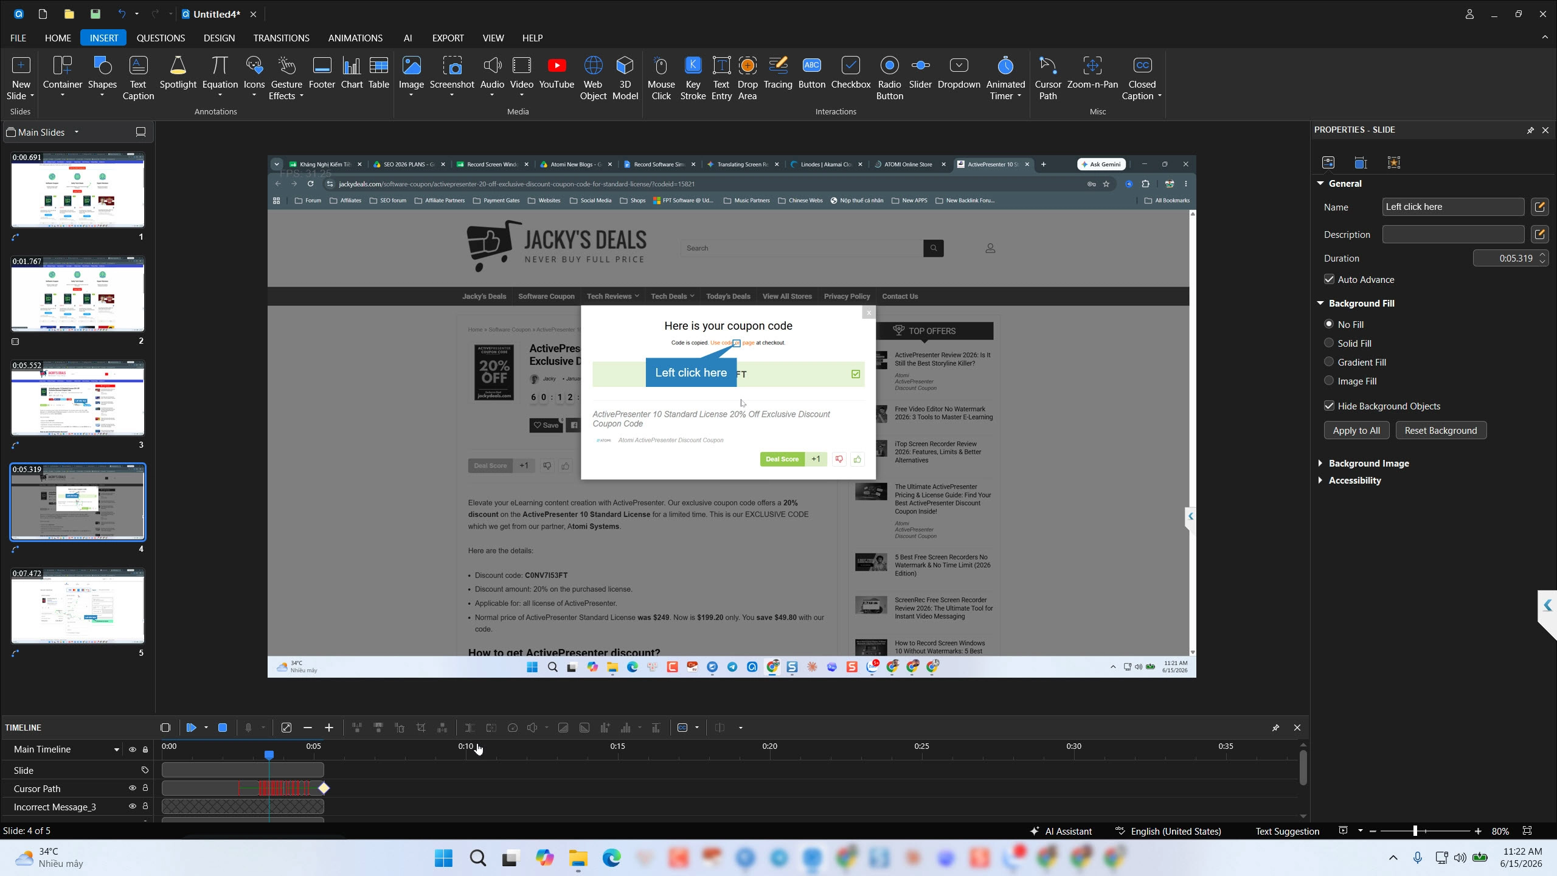
Task: Switch to the ANIMATIONS tab
Action: 355,38
